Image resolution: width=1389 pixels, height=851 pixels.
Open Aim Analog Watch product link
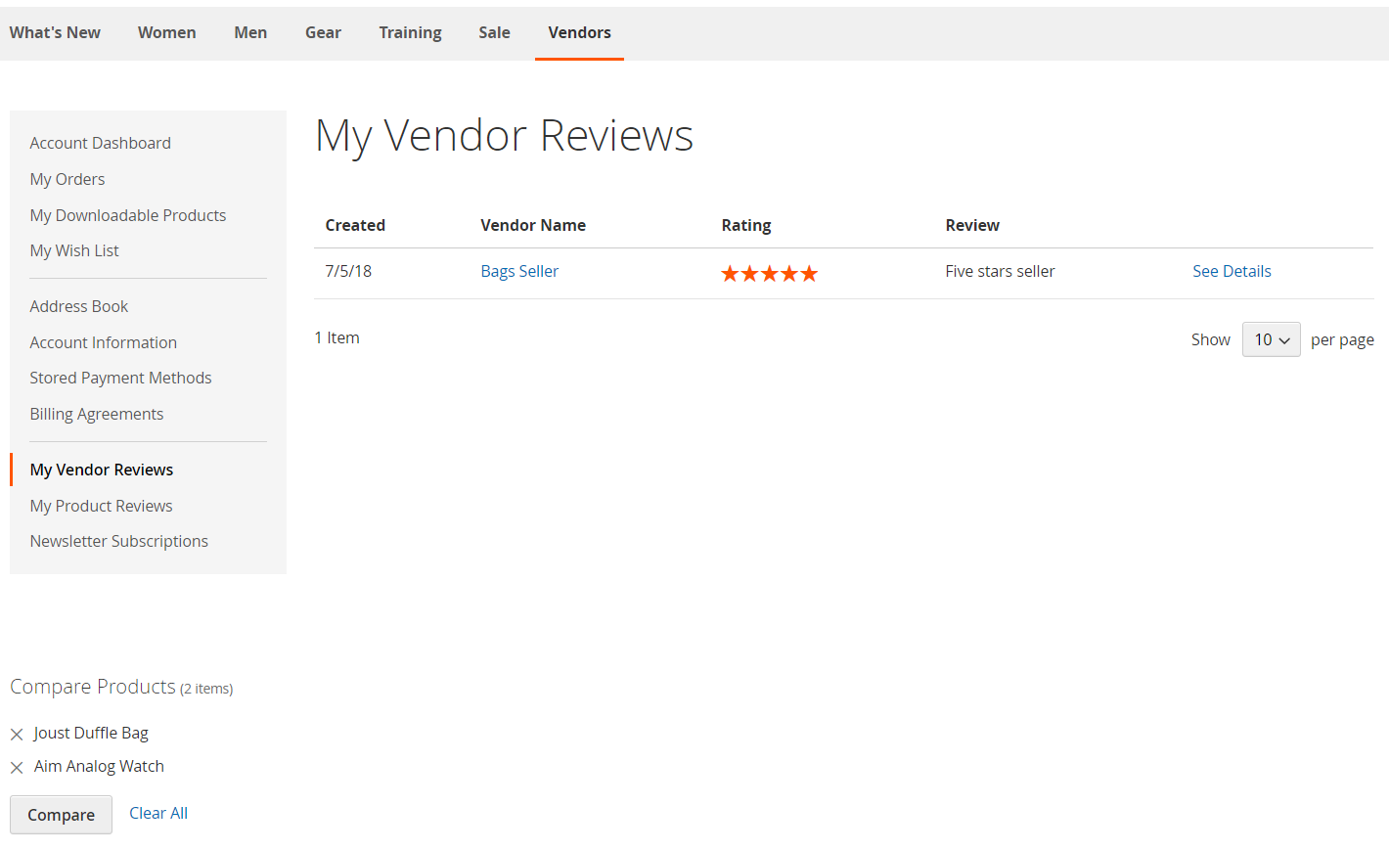(99, 766)
